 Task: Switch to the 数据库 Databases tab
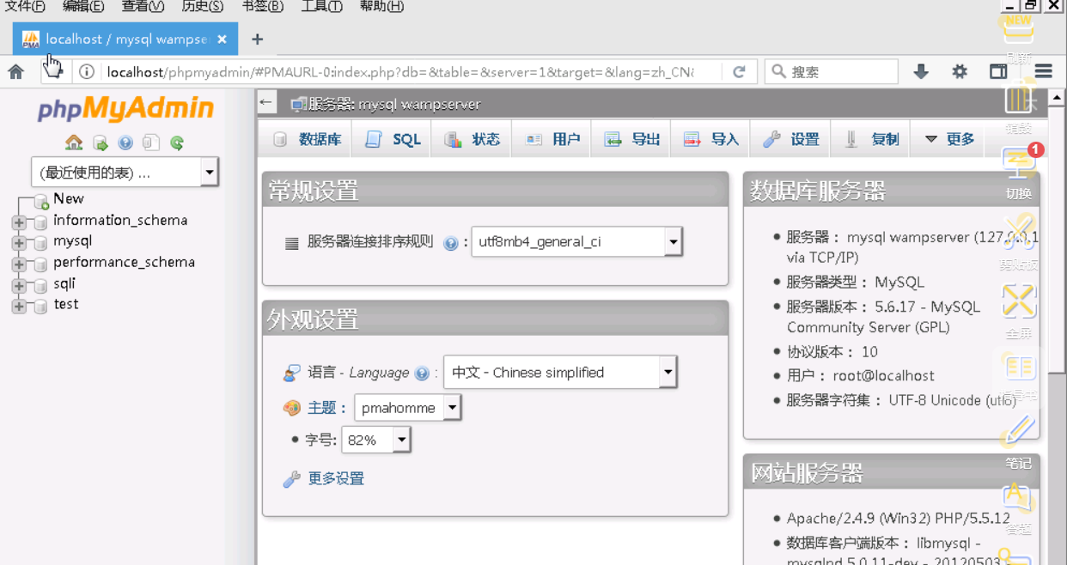click(x=307, y=139)
